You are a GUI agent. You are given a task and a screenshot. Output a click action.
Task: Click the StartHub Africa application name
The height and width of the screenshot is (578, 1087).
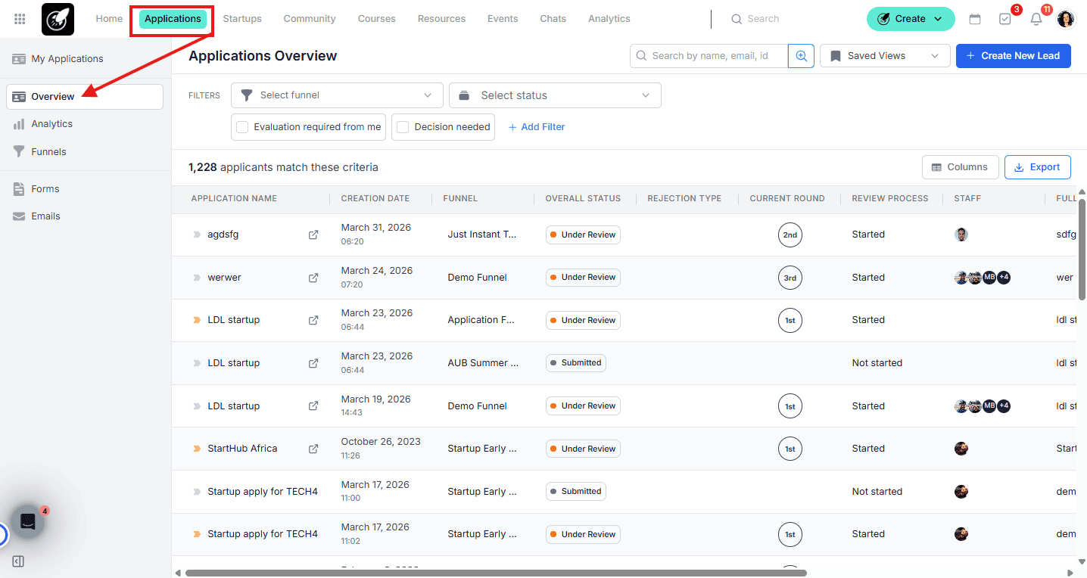pos(242,449)
